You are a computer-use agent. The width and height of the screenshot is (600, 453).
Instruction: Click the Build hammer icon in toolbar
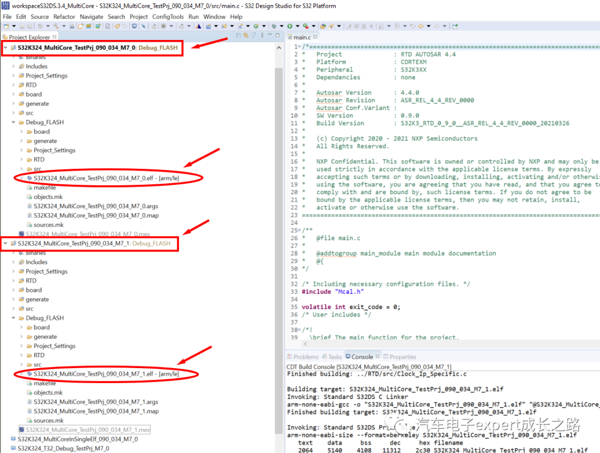(x=56, y=27)
